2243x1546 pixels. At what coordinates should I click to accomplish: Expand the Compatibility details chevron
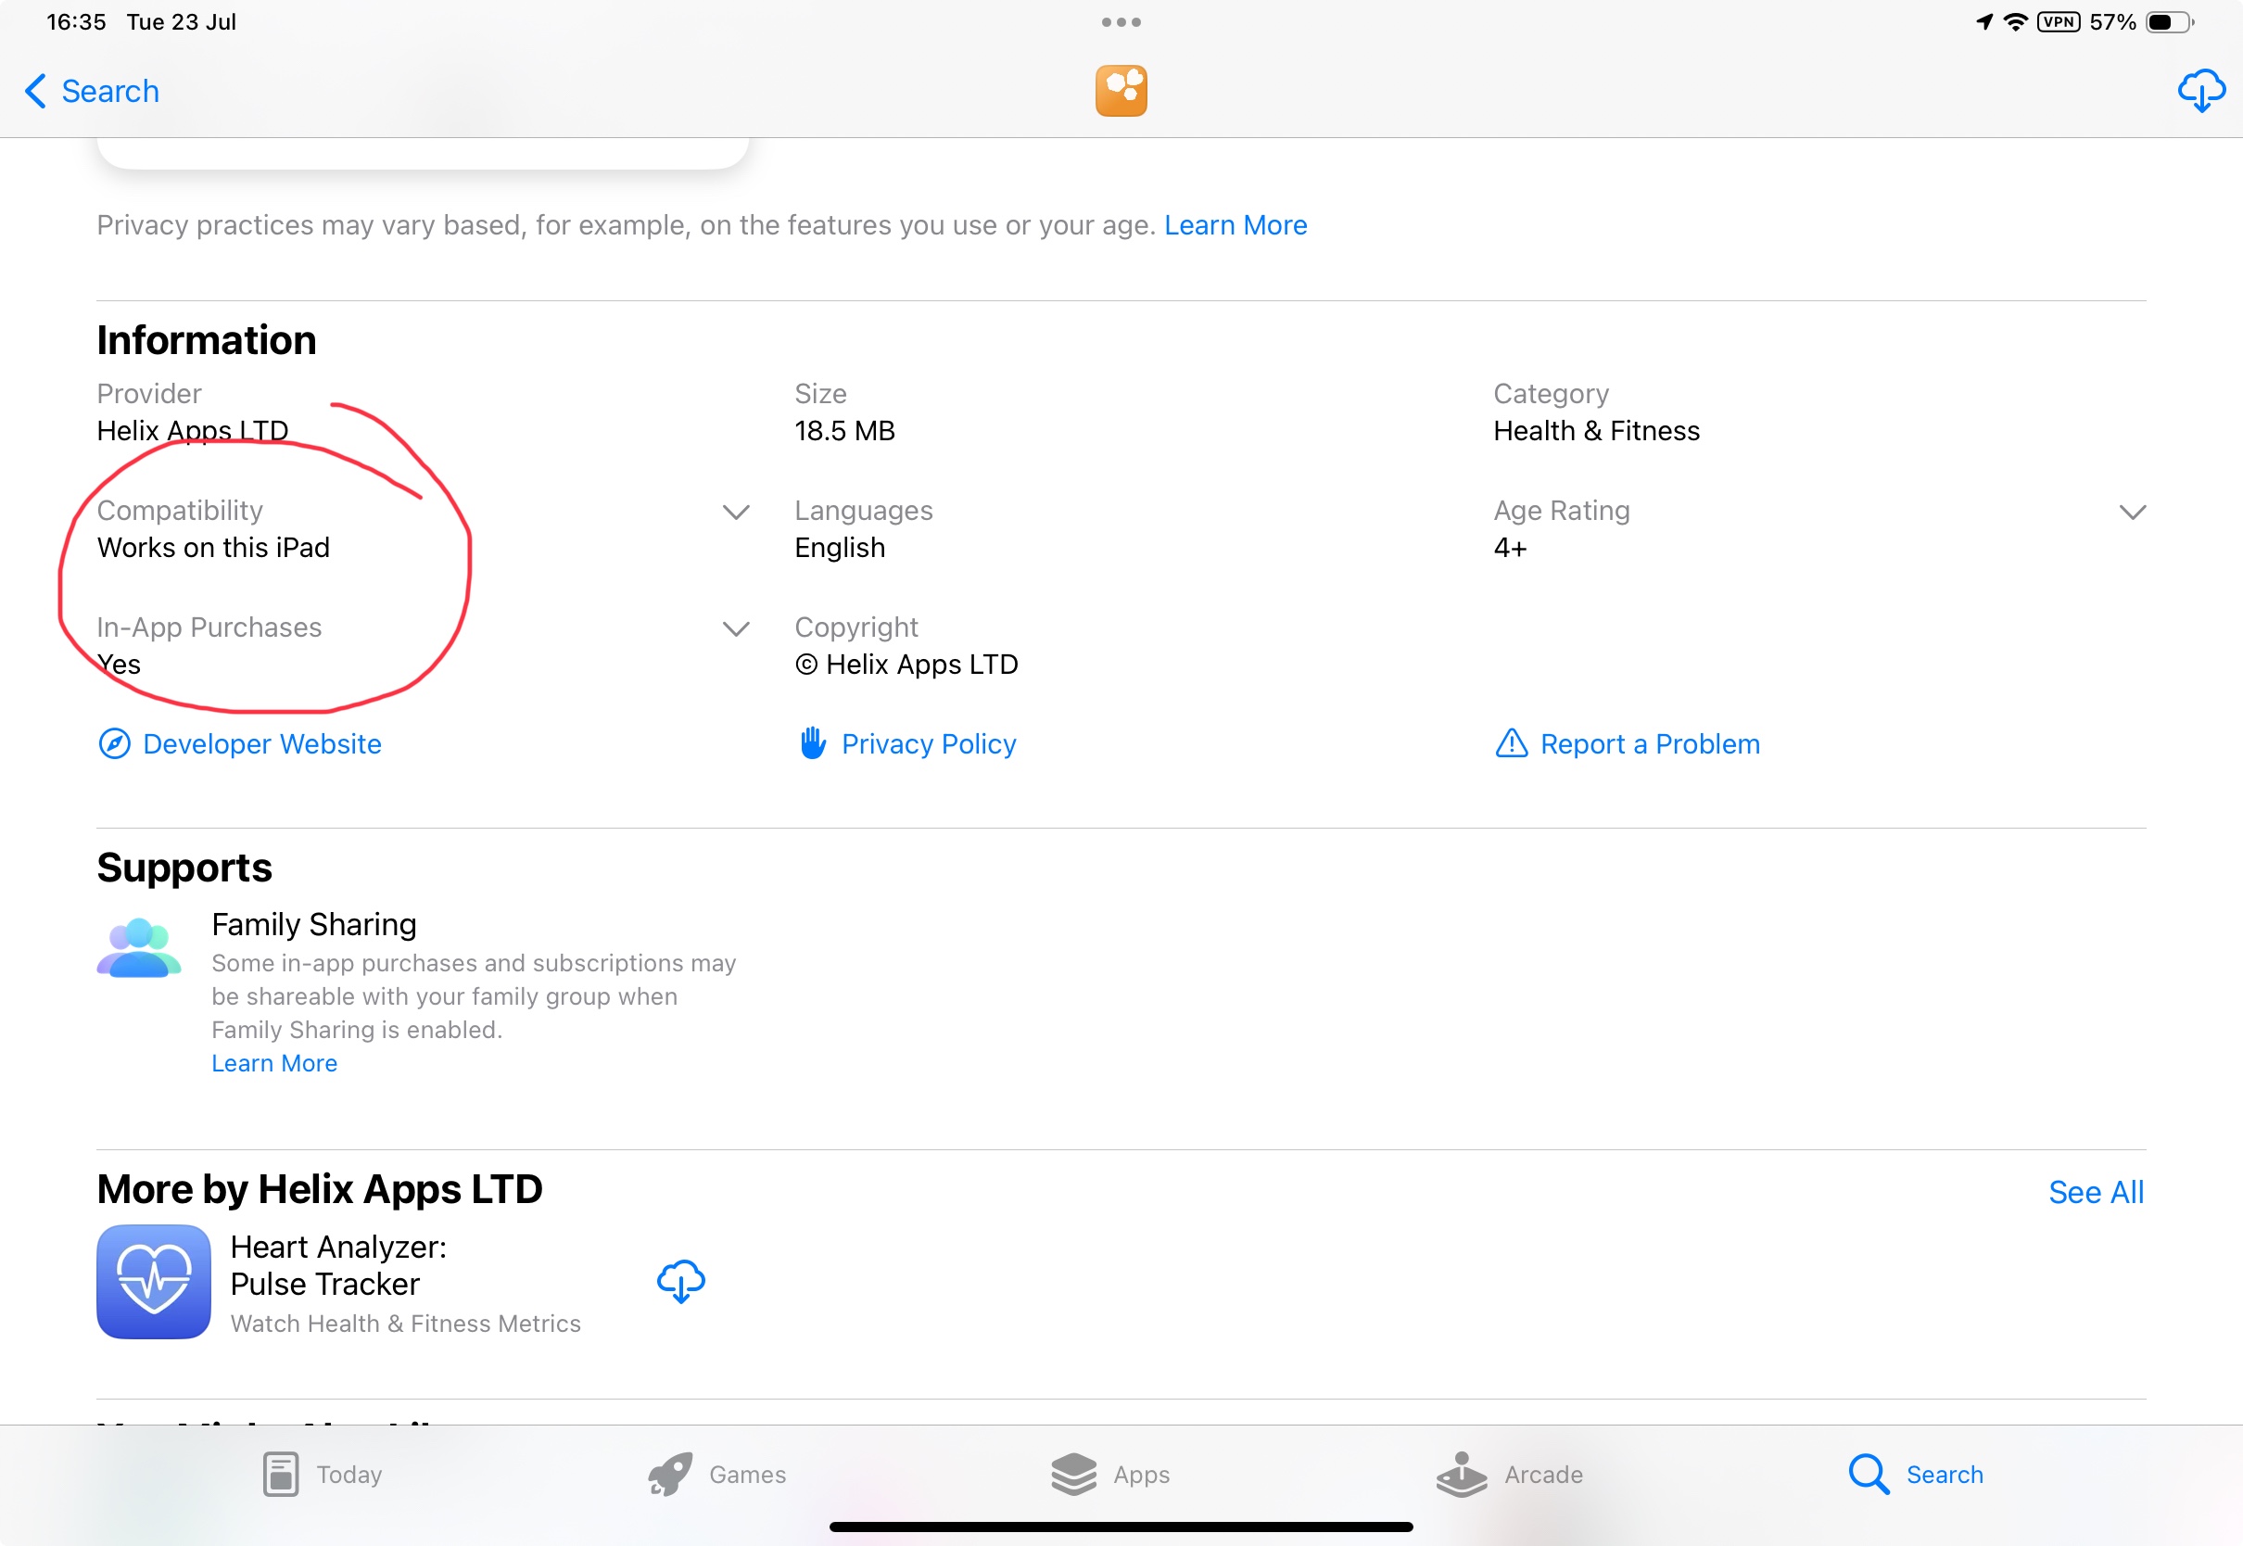[736, 512]
